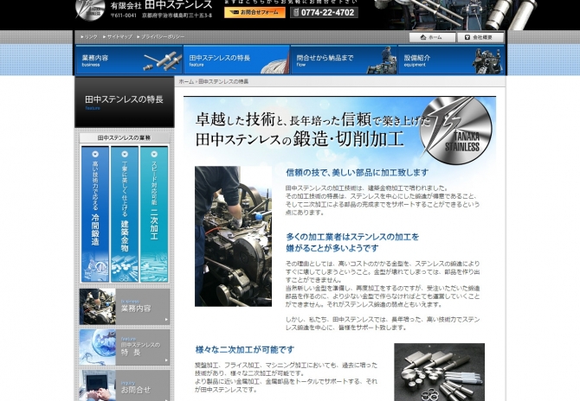
Task: Open the お問合せ sidebar menu item
Action: pos(125,385)
